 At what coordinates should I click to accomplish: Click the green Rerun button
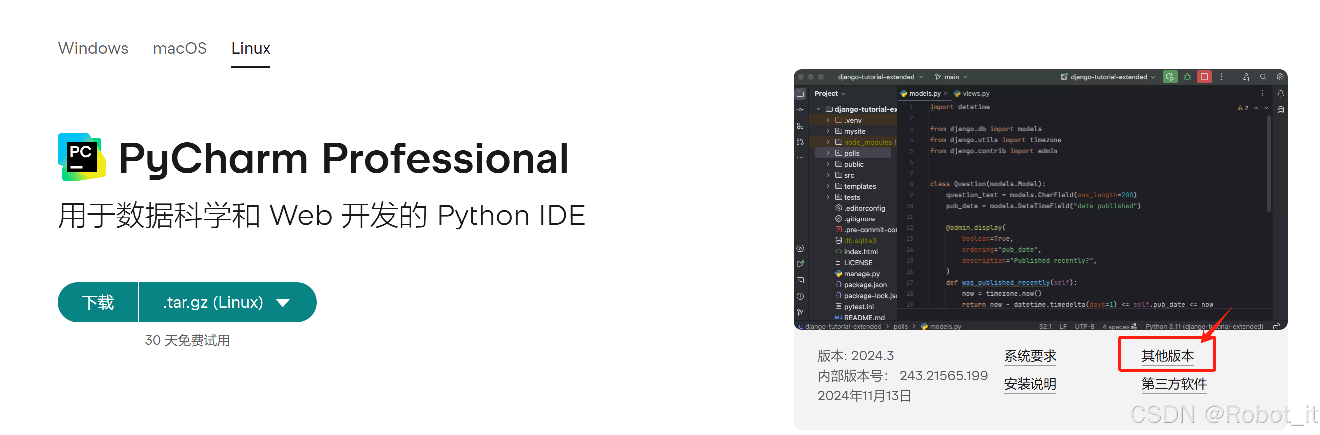pyautogui.click(x=1170, y=77)
